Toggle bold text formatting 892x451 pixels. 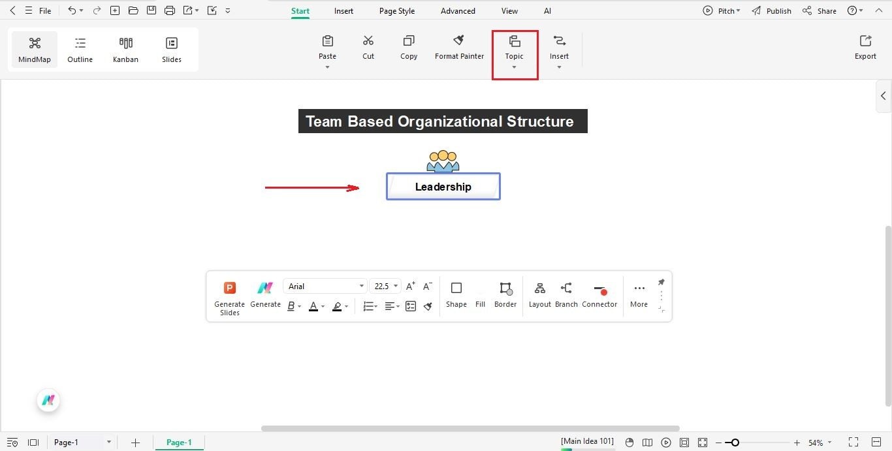291,306
